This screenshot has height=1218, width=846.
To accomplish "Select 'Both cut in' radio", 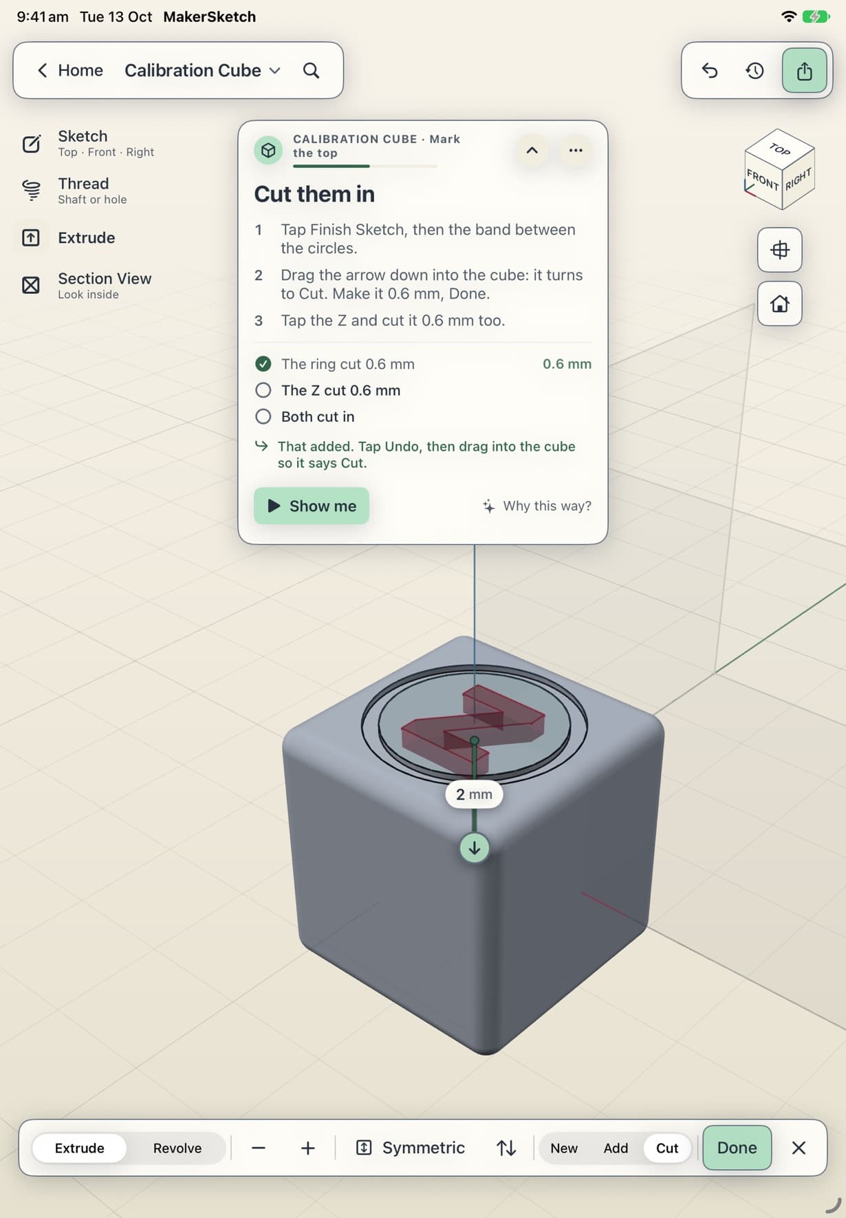I will [x=263, y=416].
